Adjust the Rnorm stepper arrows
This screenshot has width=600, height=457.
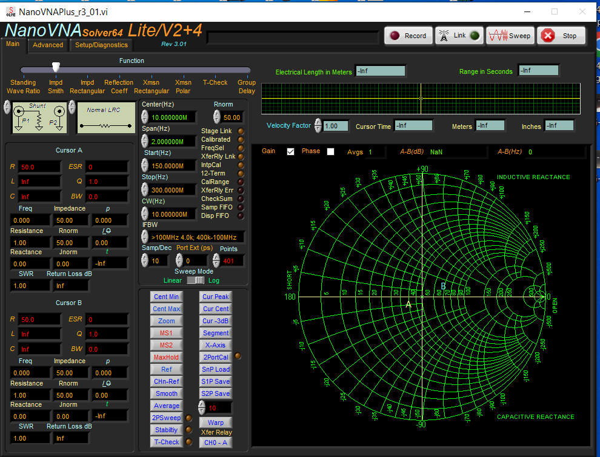pos(216,117)
